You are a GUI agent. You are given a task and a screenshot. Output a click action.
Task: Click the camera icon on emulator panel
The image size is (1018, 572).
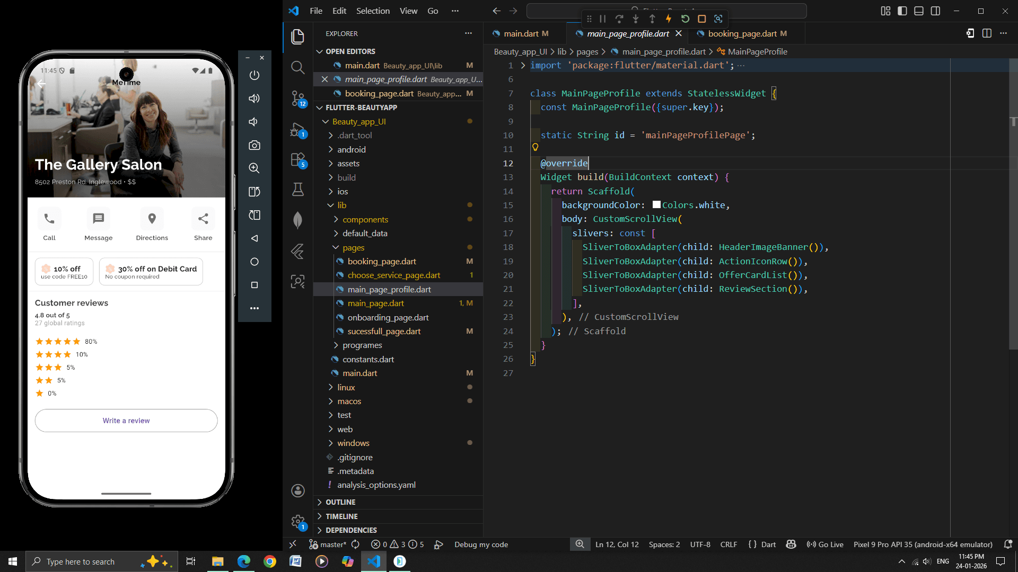[x=254, y=145]
